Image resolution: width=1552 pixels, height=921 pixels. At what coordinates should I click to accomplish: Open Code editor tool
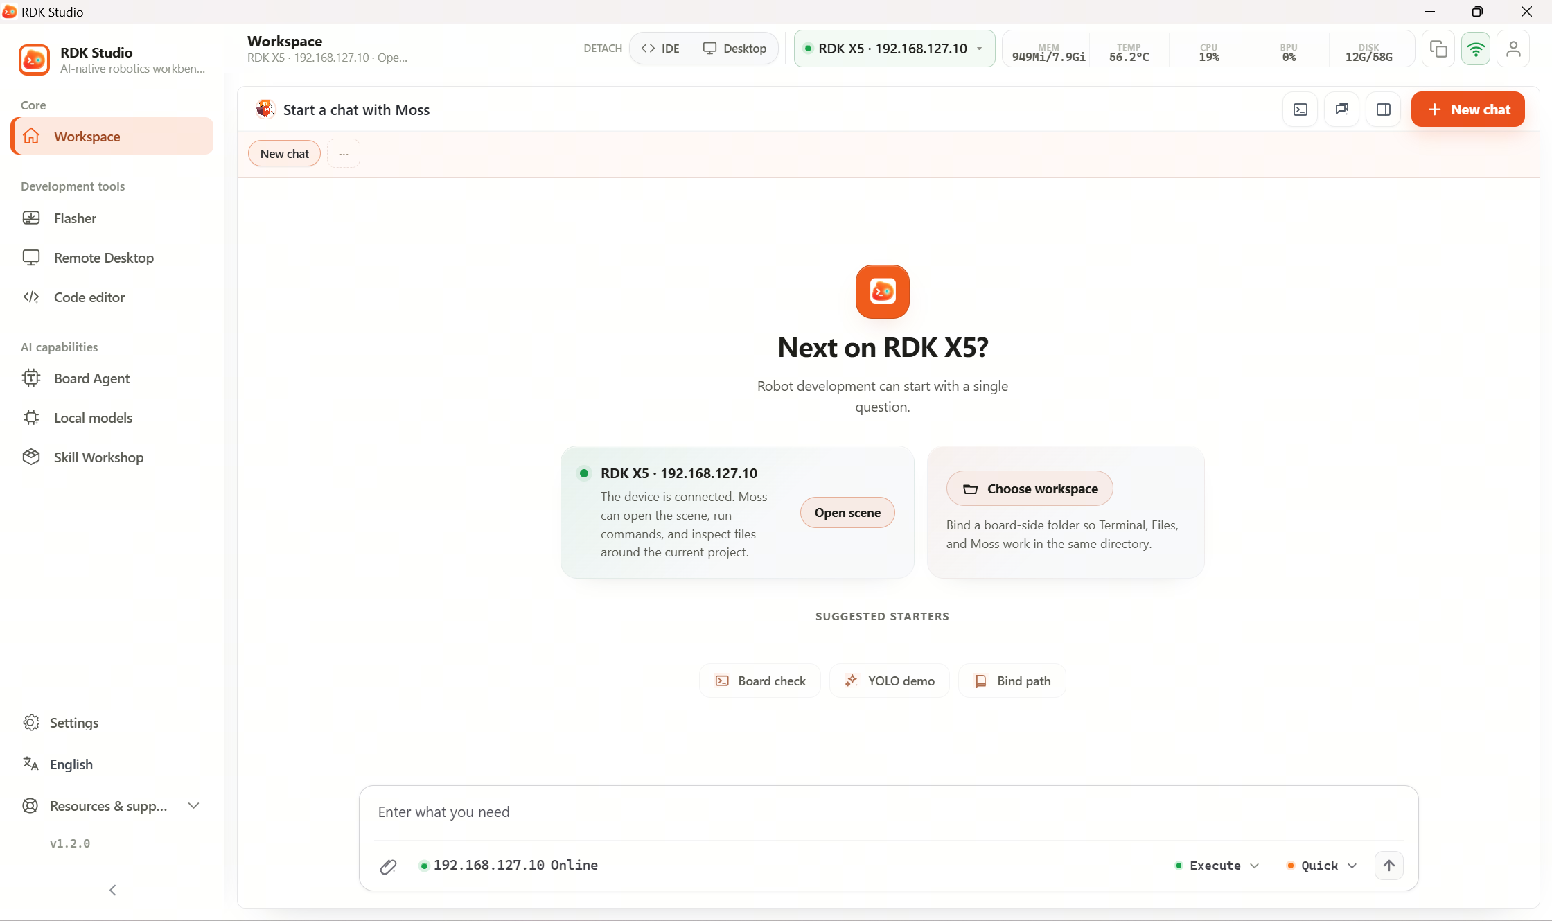click(x=112, y=297)
